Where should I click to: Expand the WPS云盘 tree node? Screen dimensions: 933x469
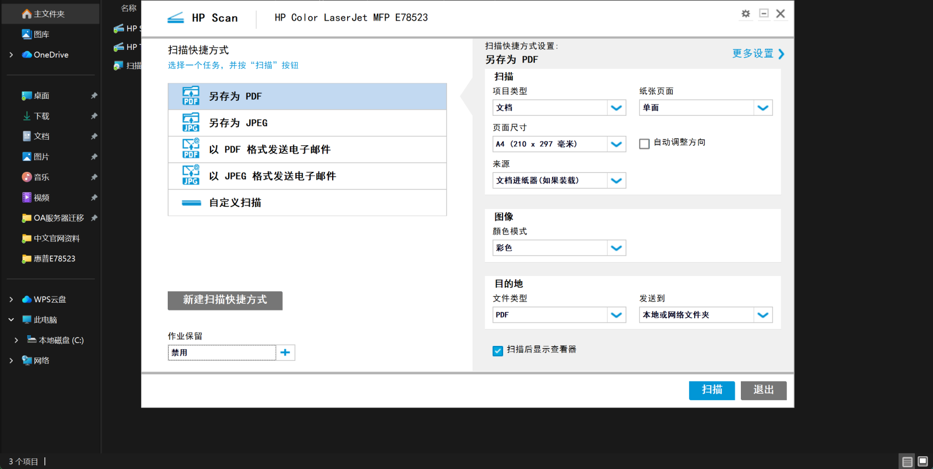coord(11,299)
